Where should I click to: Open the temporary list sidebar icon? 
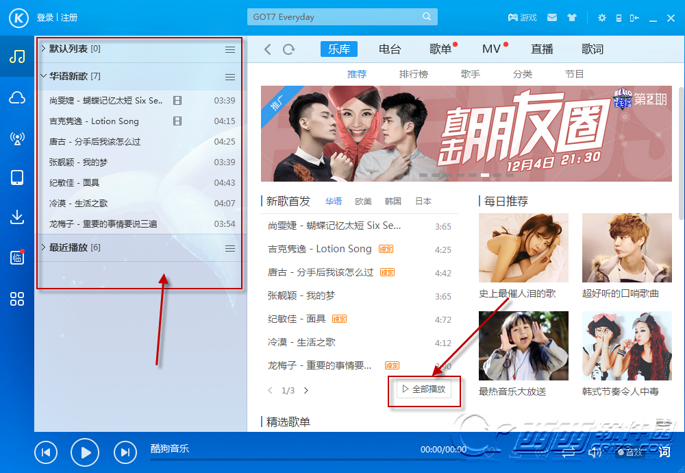[x=17, y=258]
